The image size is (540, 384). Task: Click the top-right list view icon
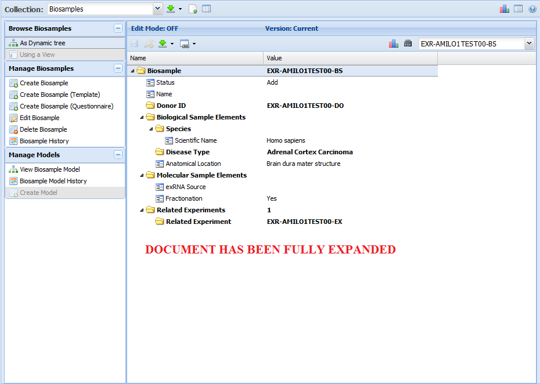coord(518,9)
